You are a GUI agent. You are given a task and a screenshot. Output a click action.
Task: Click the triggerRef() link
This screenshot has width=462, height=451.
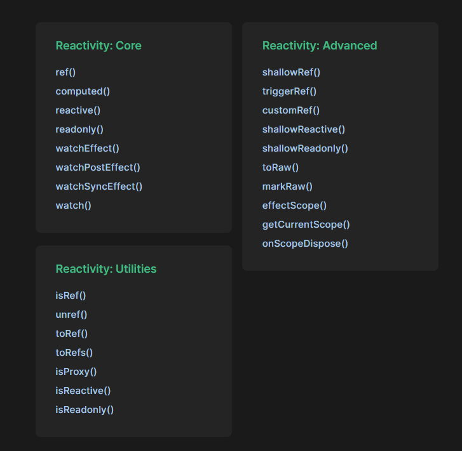click(289, 91)
